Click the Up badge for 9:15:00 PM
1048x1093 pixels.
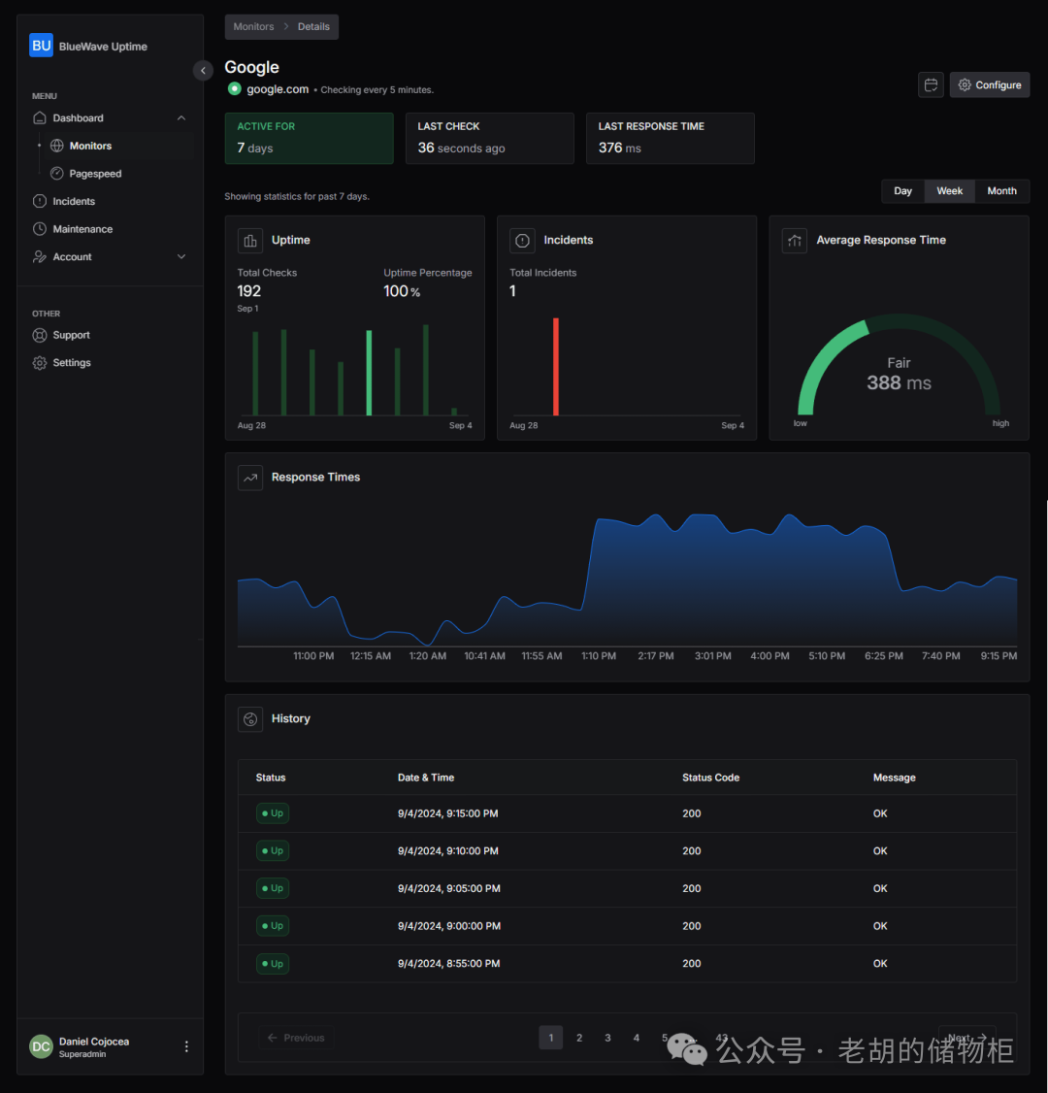(273, 813)
